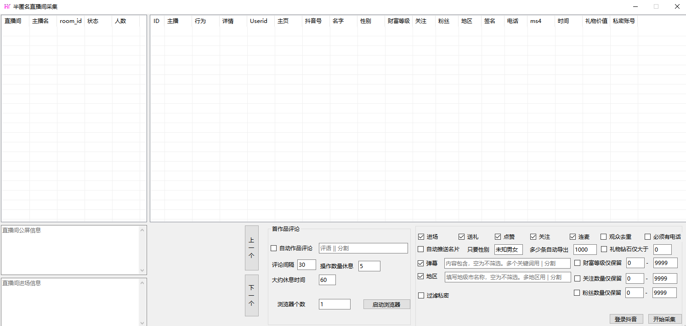Click 关注数量 minimum value field

pyautogui.click(x=635, y=279)
